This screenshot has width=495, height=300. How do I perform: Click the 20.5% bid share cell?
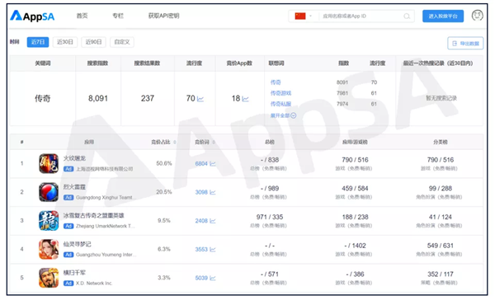pyautogui.click(x=164, y=192)
